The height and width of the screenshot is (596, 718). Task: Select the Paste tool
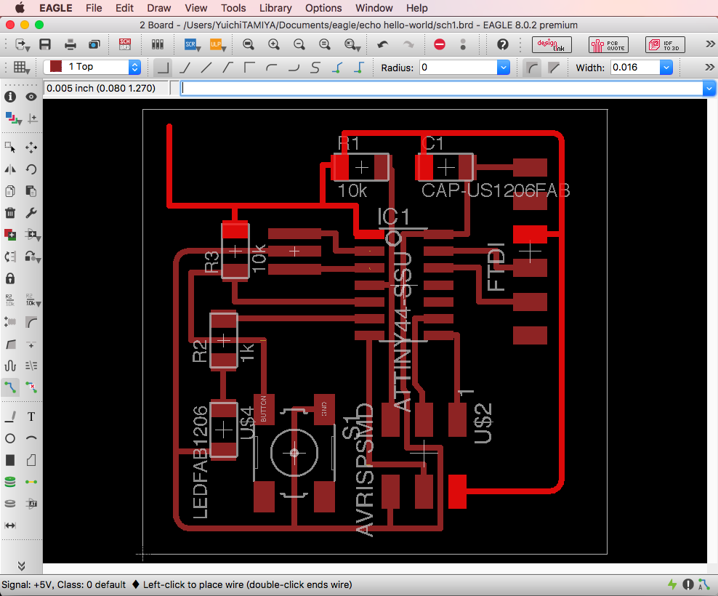[31, 191]
